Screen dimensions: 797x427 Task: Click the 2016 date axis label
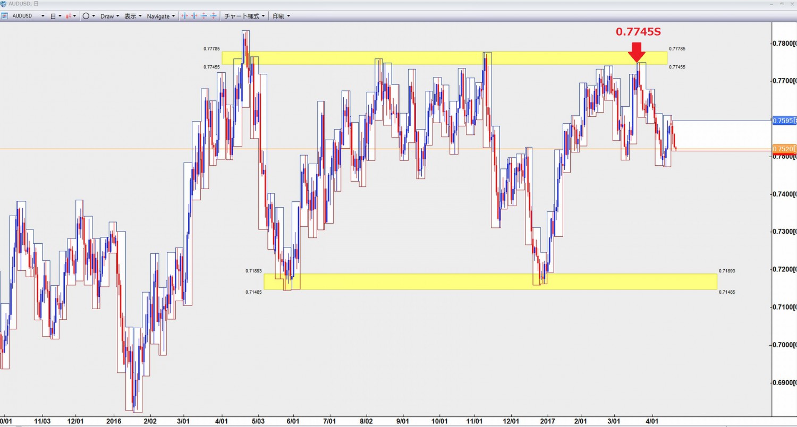click(114, 420)
